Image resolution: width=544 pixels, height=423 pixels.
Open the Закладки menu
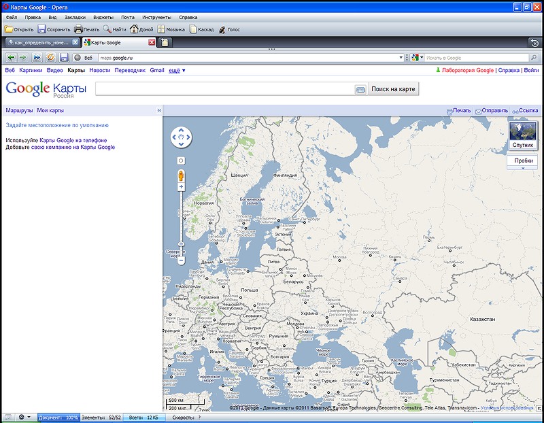pyautogui.click(x=75, y=16)
